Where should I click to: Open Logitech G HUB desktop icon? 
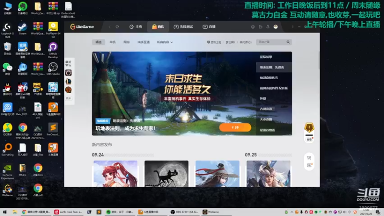point(7,30)
